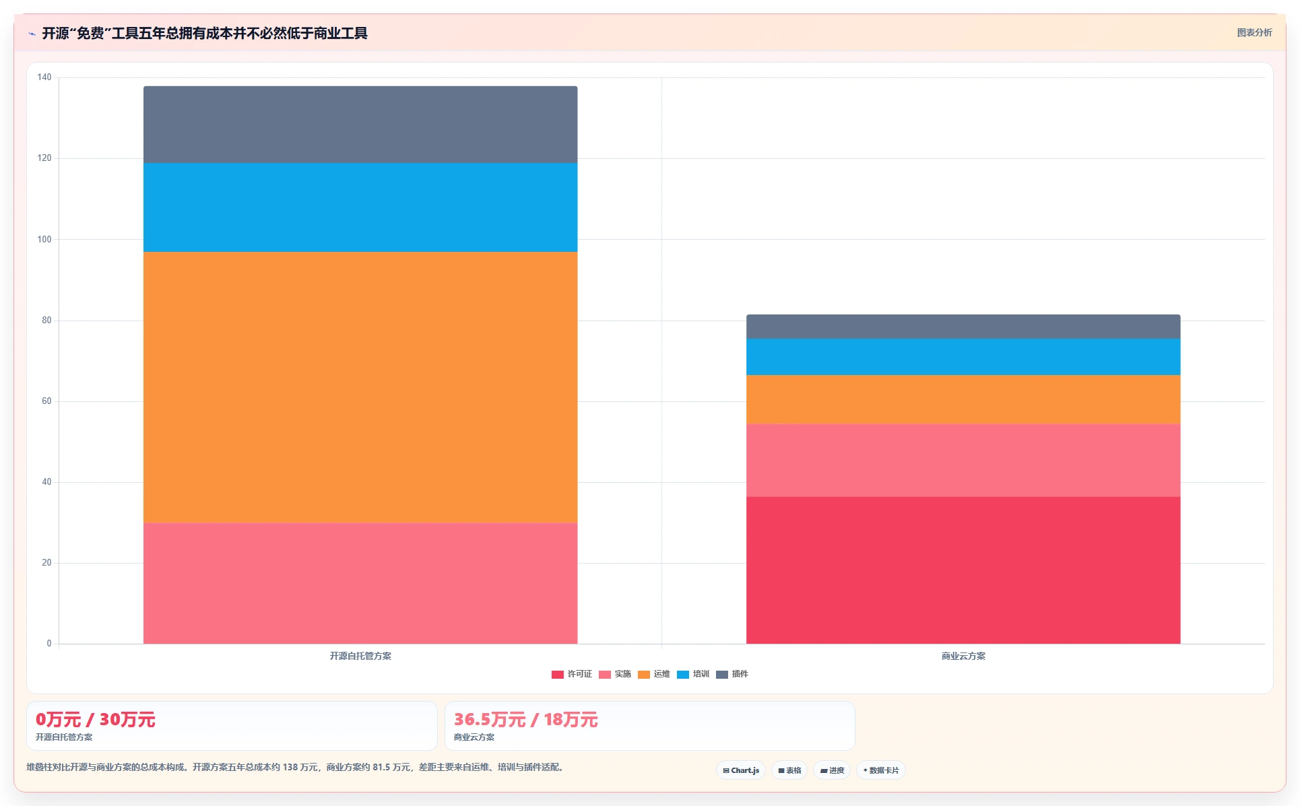Toggle the 运维 legend series
Viewport: 1300px width, 806px height.
tap(653, 674)
